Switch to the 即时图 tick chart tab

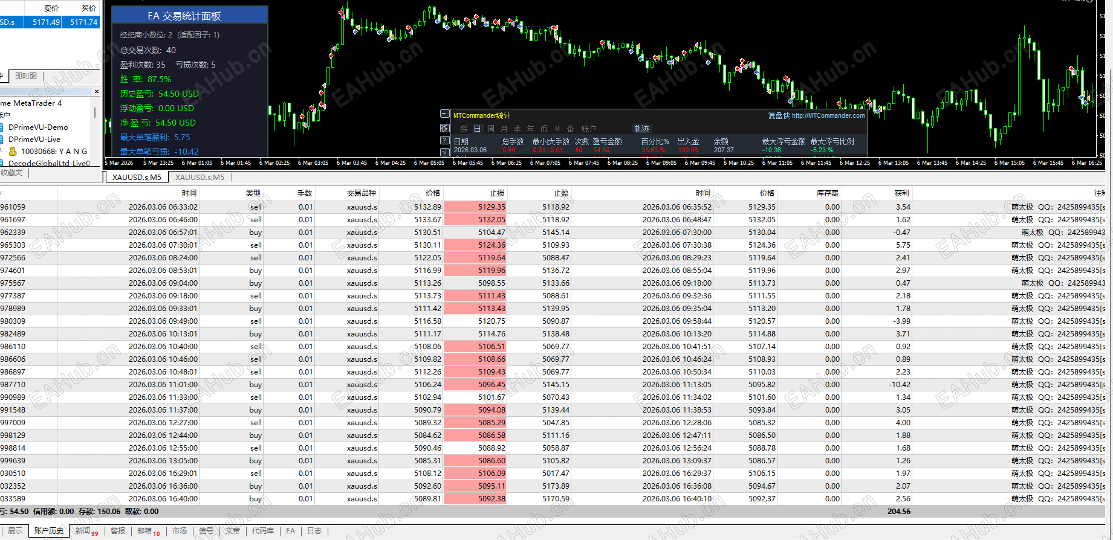[26, 76]
